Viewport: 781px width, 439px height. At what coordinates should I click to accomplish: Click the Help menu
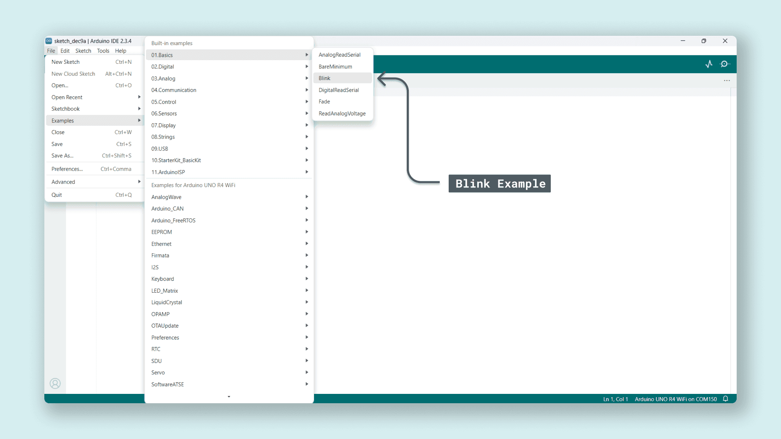[x=120, y=51]
